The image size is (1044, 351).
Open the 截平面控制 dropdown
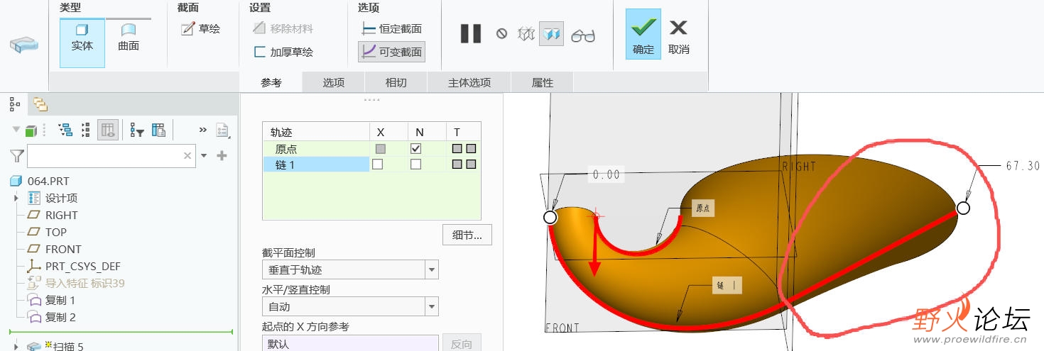[x=350, y=269]
